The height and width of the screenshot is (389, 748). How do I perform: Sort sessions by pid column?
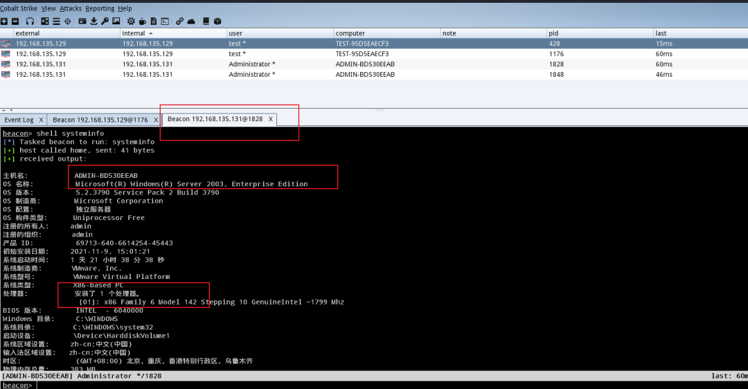click(x=600, y=33)
